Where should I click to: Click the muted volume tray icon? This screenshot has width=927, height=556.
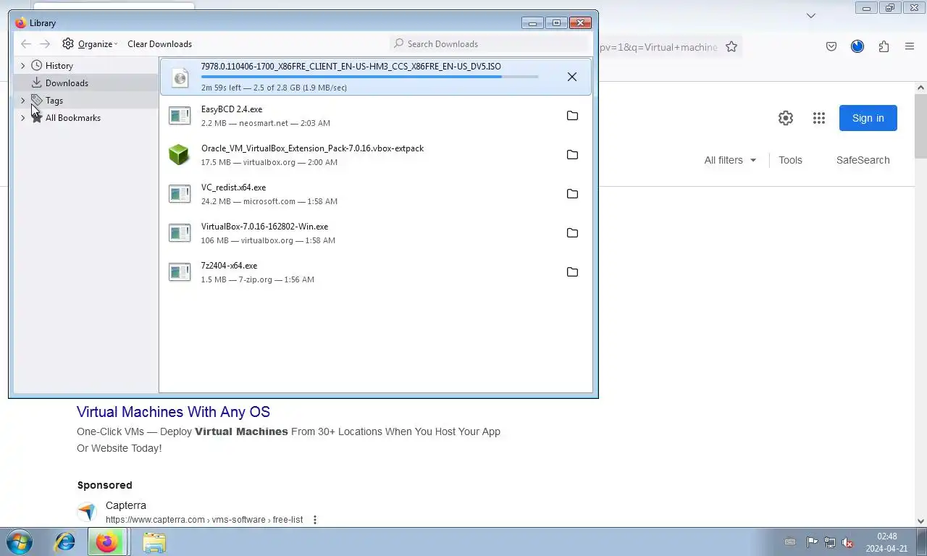pos(847,542)
